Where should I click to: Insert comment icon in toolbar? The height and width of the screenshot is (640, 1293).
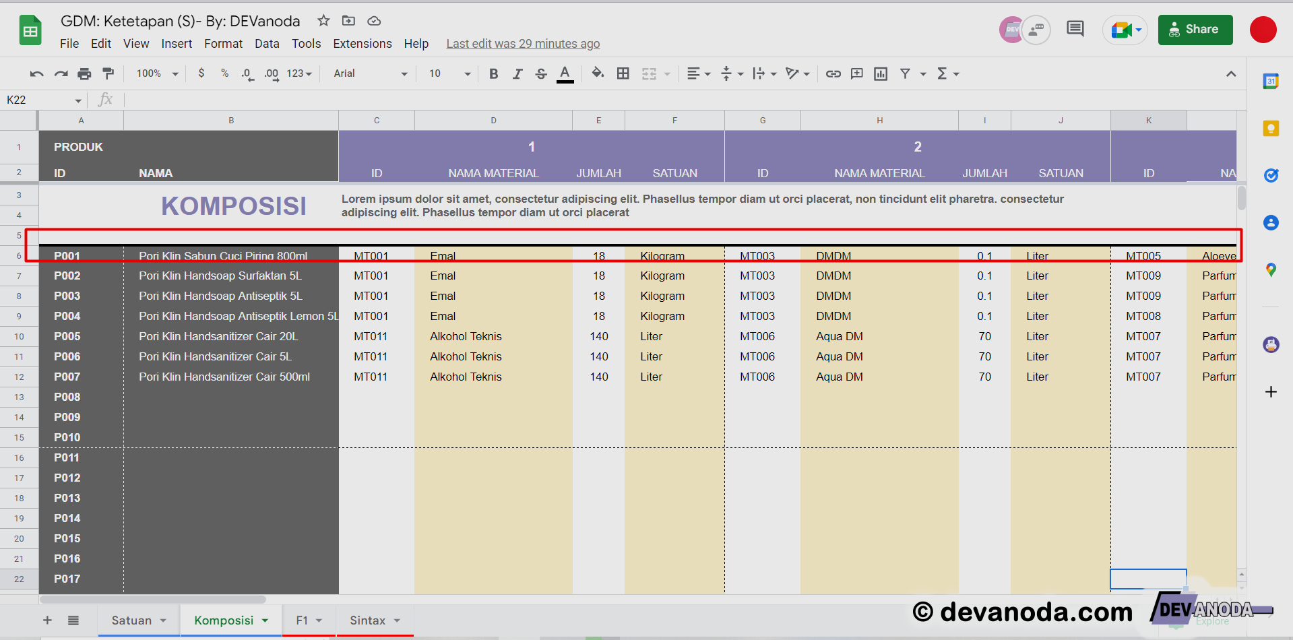[x=857, y=73]
